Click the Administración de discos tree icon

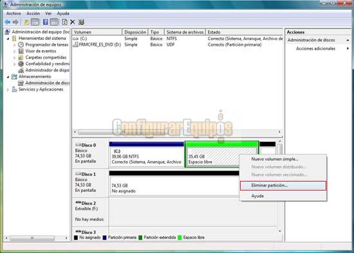pos(21,83)
